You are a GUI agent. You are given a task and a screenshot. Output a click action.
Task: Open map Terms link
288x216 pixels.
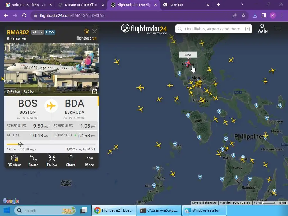[x=282, y=202]
